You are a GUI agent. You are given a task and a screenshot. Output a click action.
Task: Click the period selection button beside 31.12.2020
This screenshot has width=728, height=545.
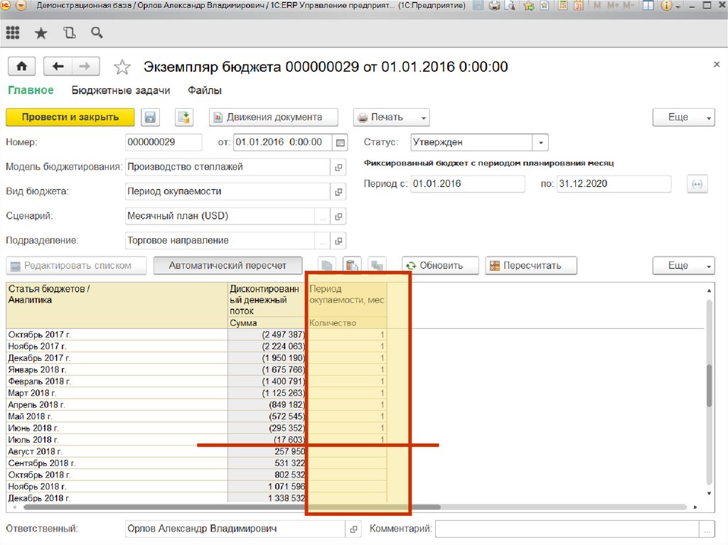[x=697, y=184]
